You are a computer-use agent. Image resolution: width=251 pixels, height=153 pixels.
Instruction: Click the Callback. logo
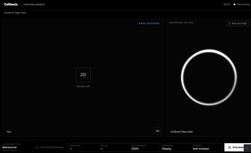click(11, 4)
